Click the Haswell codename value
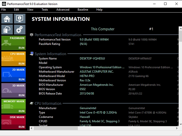This screenshot has height=136, width=182. (x=85, y=117)
